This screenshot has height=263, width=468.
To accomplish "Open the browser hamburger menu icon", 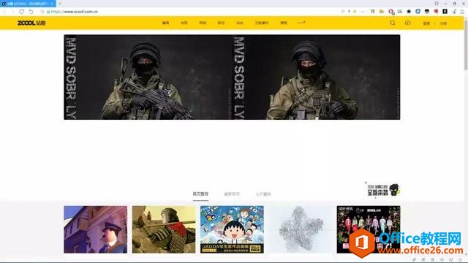I will click(462, 12).
